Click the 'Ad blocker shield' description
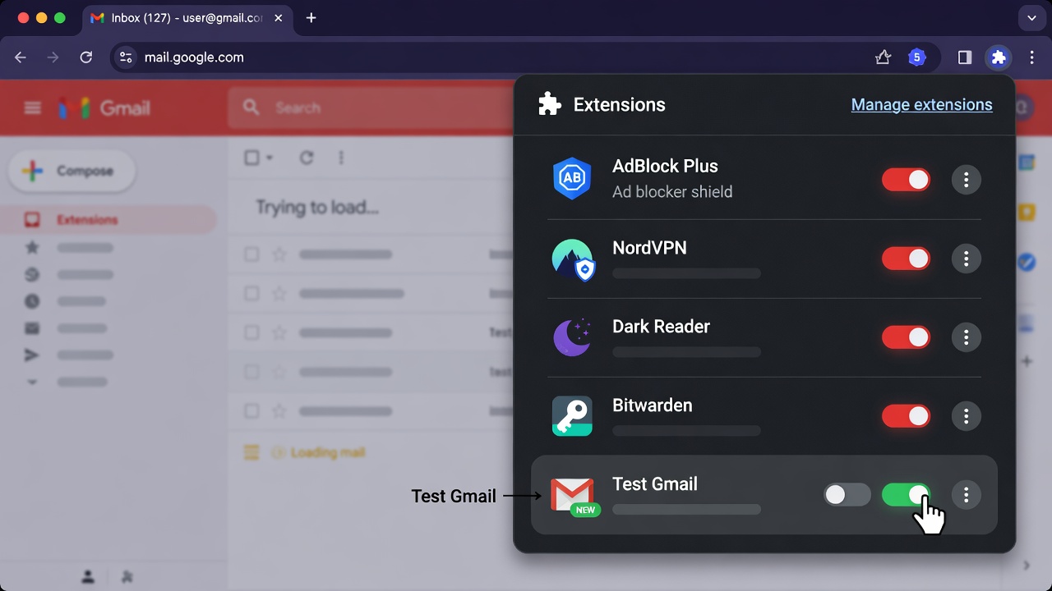The width and height of the screenshot is (1052, 591). 672,192
